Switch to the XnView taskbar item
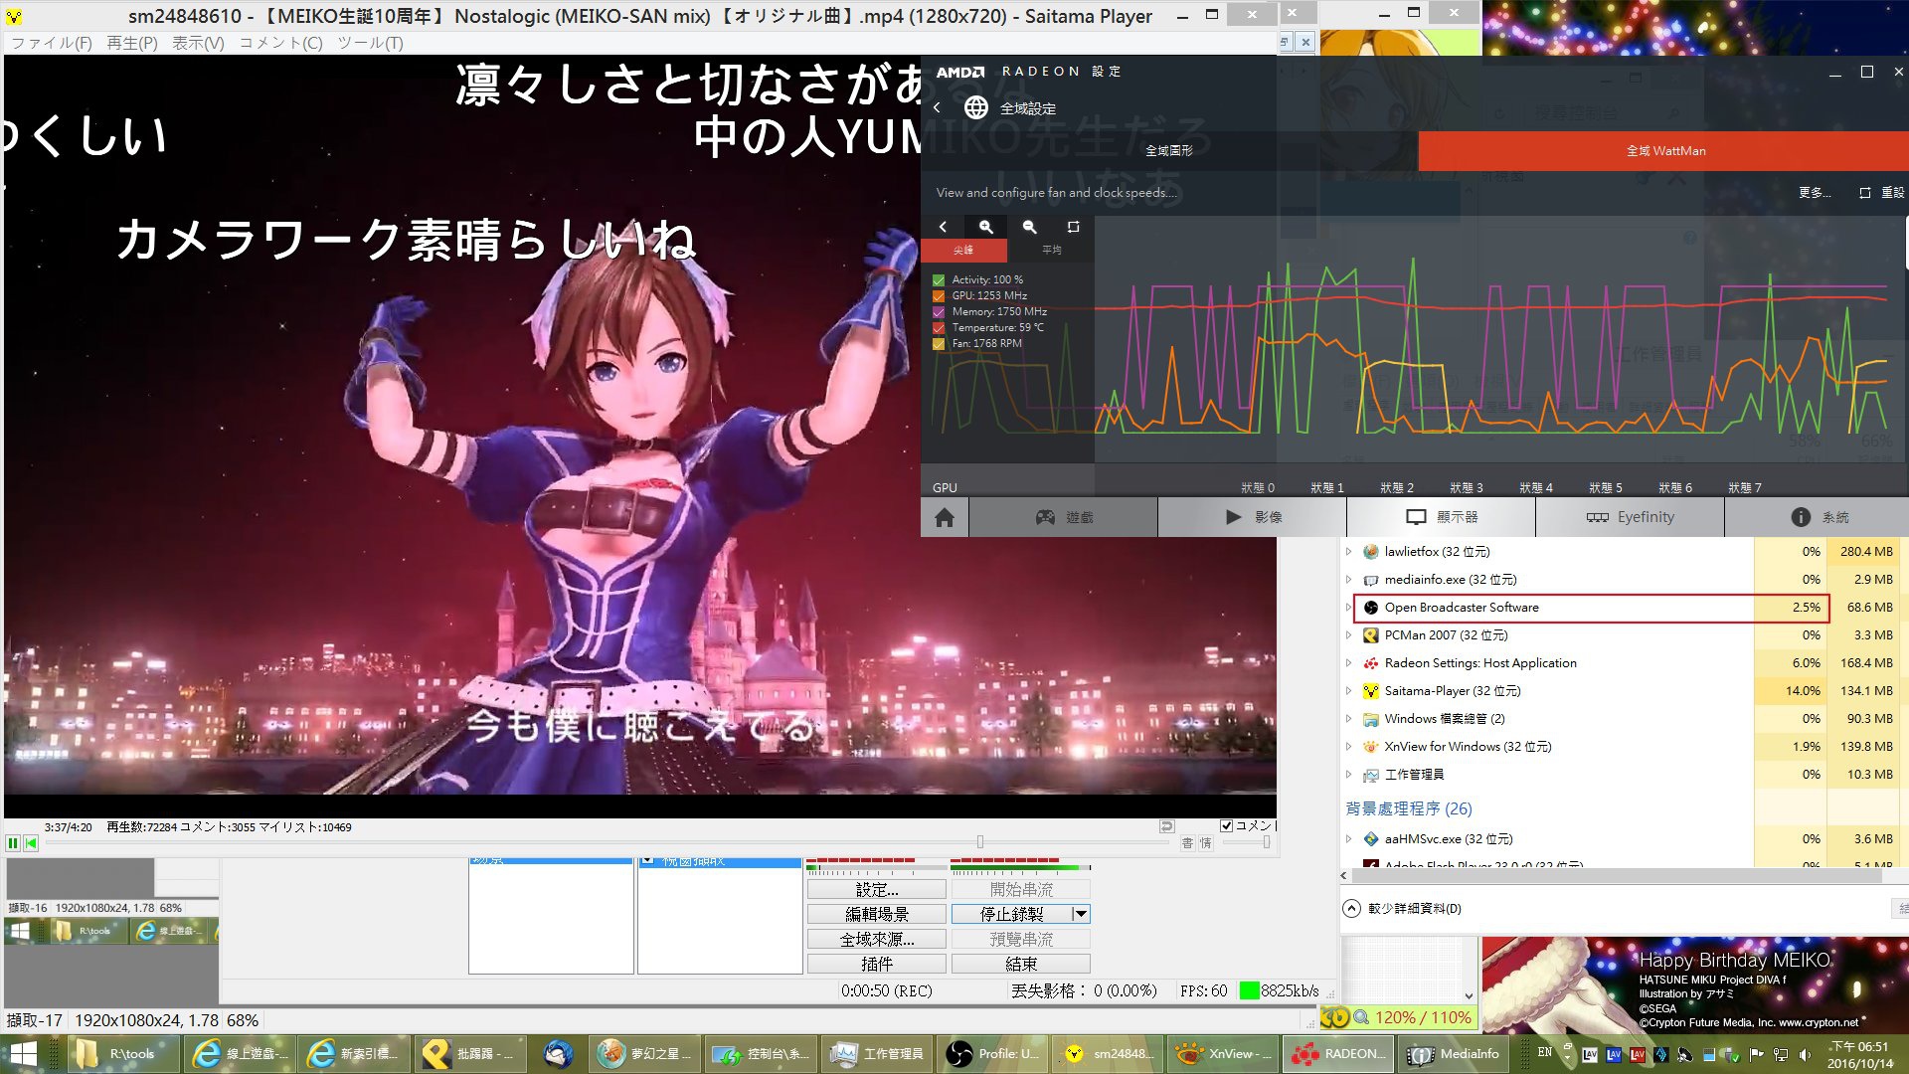The image size is (1909, 1074). coord(1222,1054)
